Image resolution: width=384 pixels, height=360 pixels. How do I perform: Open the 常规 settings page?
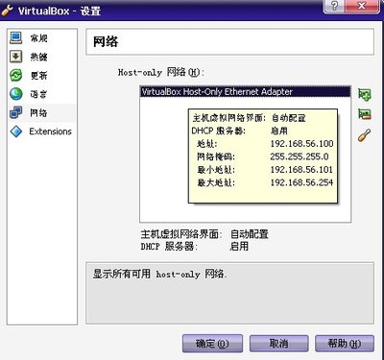tap(38, 38)
